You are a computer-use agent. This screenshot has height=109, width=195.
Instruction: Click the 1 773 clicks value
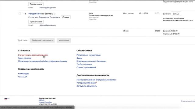tap(157, 13)
